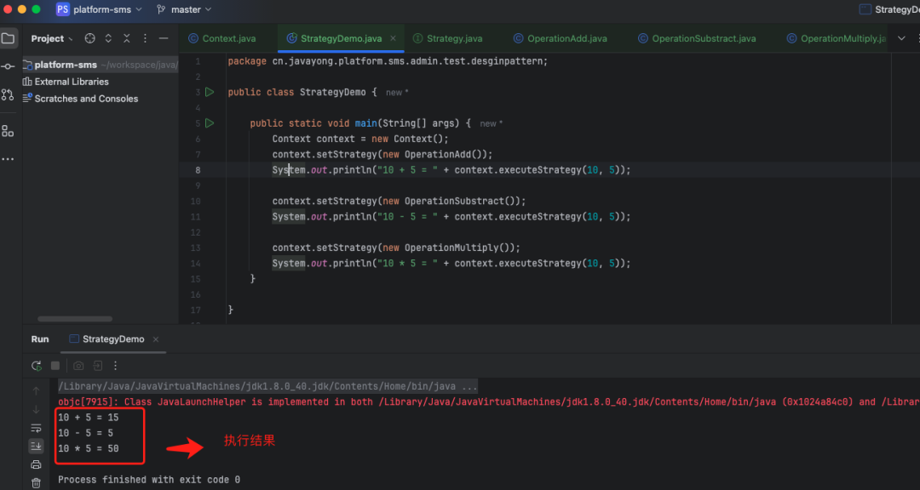Show hidden editor tabs dropdown
This screenshot has width=920, height=490.
pos(901,38)
